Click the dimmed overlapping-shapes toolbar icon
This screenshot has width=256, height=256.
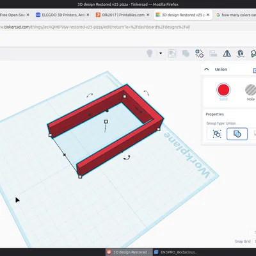click(186, 54)
